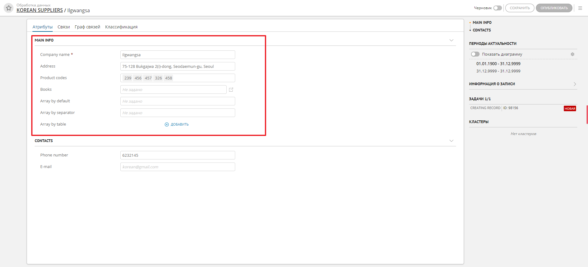Jump to CONTACTS in the side navigation

(x=481, y=30)
